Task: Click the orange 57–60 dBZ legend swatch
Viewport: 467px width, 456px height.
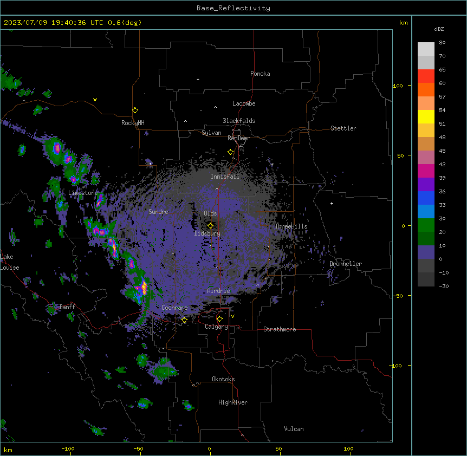Action: (x=426, y=89)
